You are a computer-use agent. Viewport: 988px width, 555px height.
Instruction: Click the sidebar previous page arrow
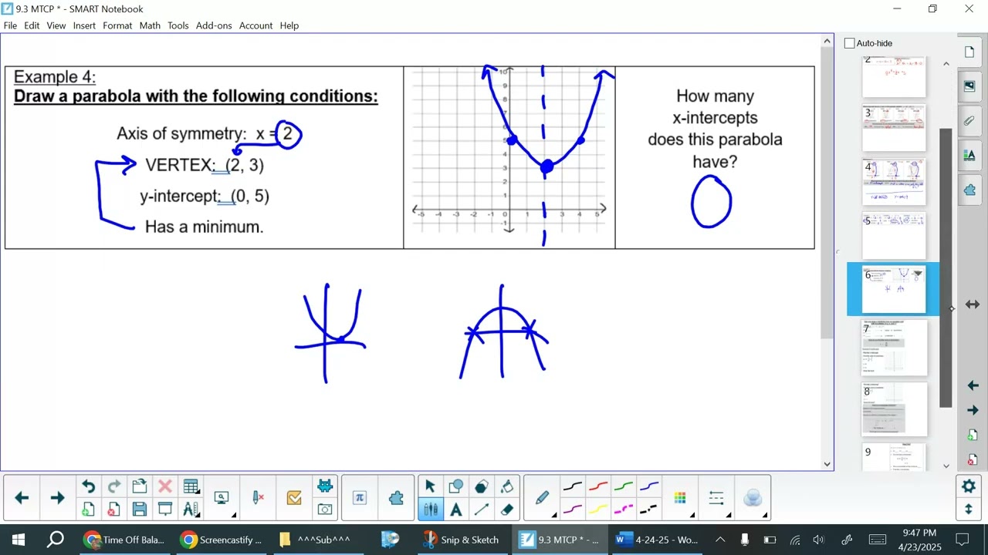[973, 385]
